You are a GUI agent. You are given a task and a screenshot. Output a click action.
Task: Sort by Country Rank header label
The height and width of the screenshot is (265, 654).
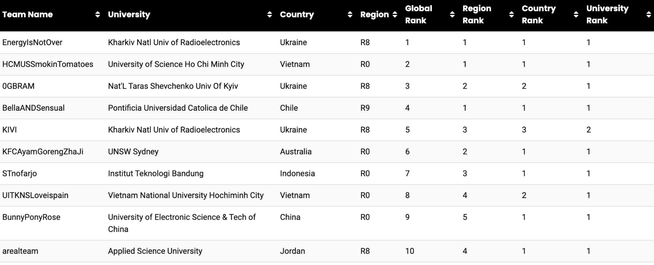point(539,14)
